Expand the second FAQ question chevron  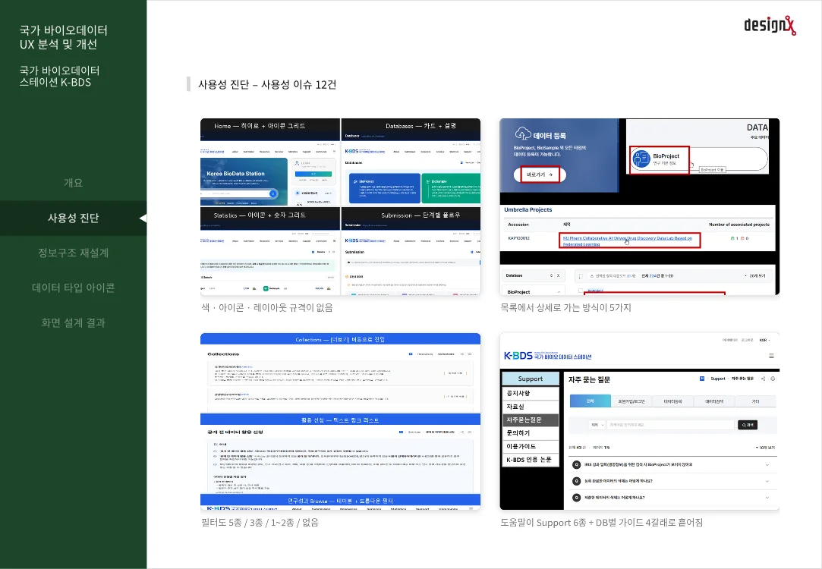(767, 481)
